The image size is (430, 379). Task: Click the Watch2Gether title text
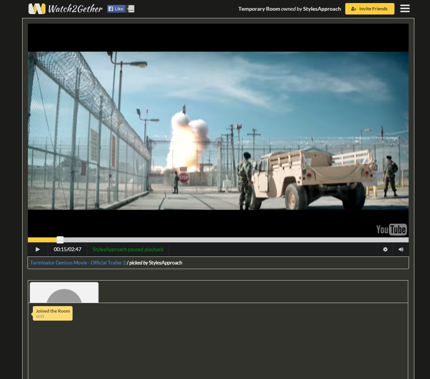75,9
